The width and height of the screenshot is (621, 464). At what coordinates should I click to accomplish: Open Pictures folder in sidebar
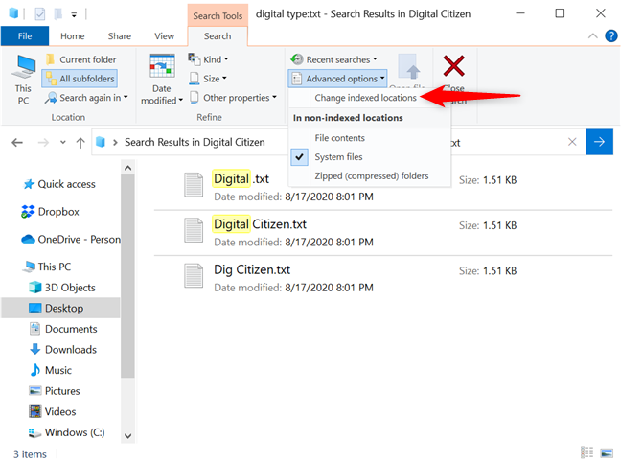click(55, 391)
